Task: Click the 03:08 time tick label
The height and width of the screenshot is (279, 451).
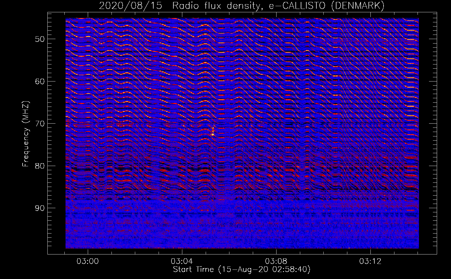Action: 276,261
